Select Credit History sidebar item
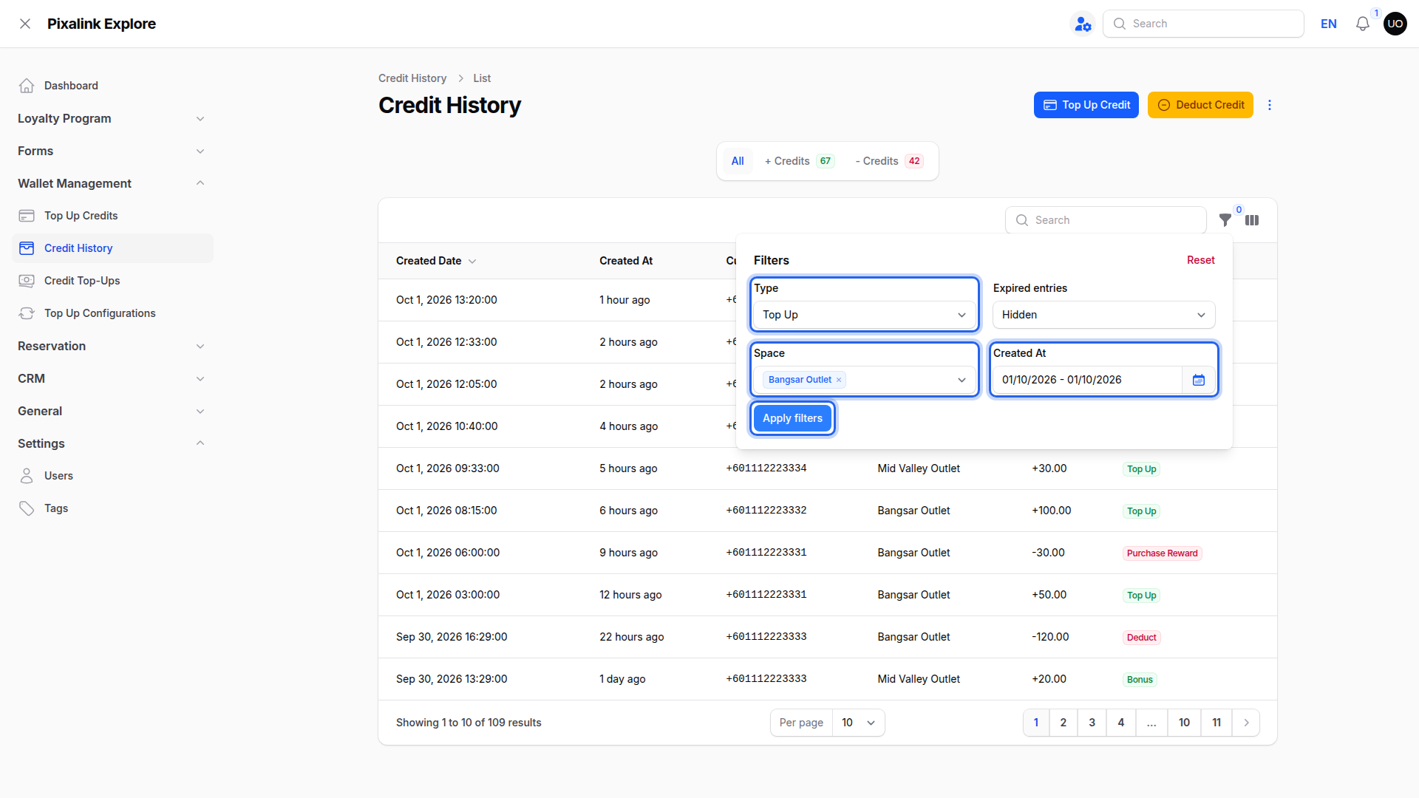Viewport: 1419px width, 798px height. (x=112, y=248)
